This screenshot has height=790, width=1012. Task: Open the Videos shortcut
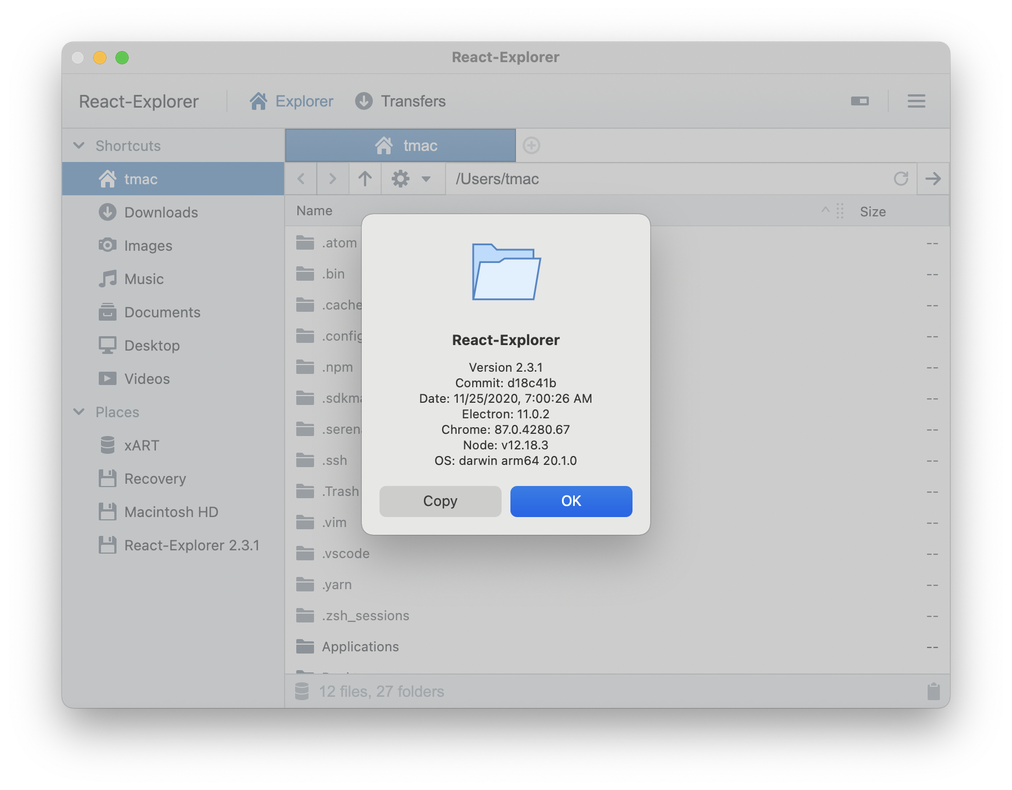click(x=173, y=378)
